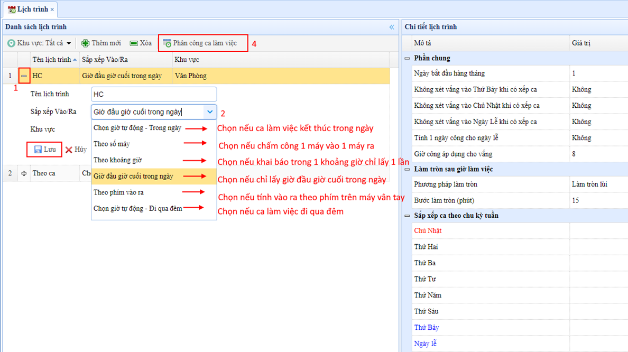Choose the Theo khoảng giờ option

154,160
